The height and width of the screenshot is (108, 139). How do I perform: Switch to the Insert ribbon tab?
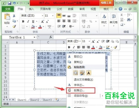[31, 9]
